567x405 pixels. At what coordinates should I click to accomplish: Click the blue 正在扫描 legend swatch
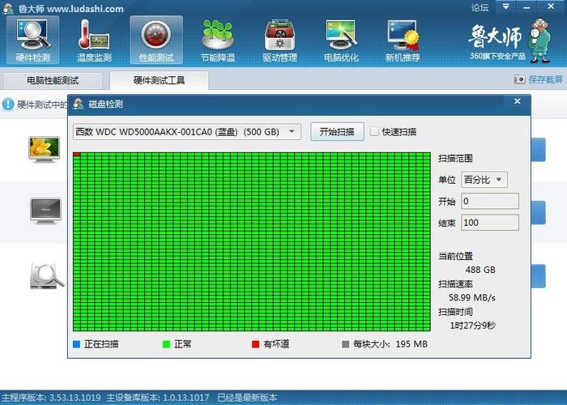pos(76,344)
